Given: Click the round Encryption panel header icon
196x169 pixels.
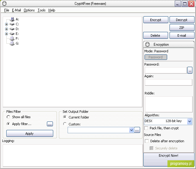Looking at the screenshot, I should [x=148, y=44].
